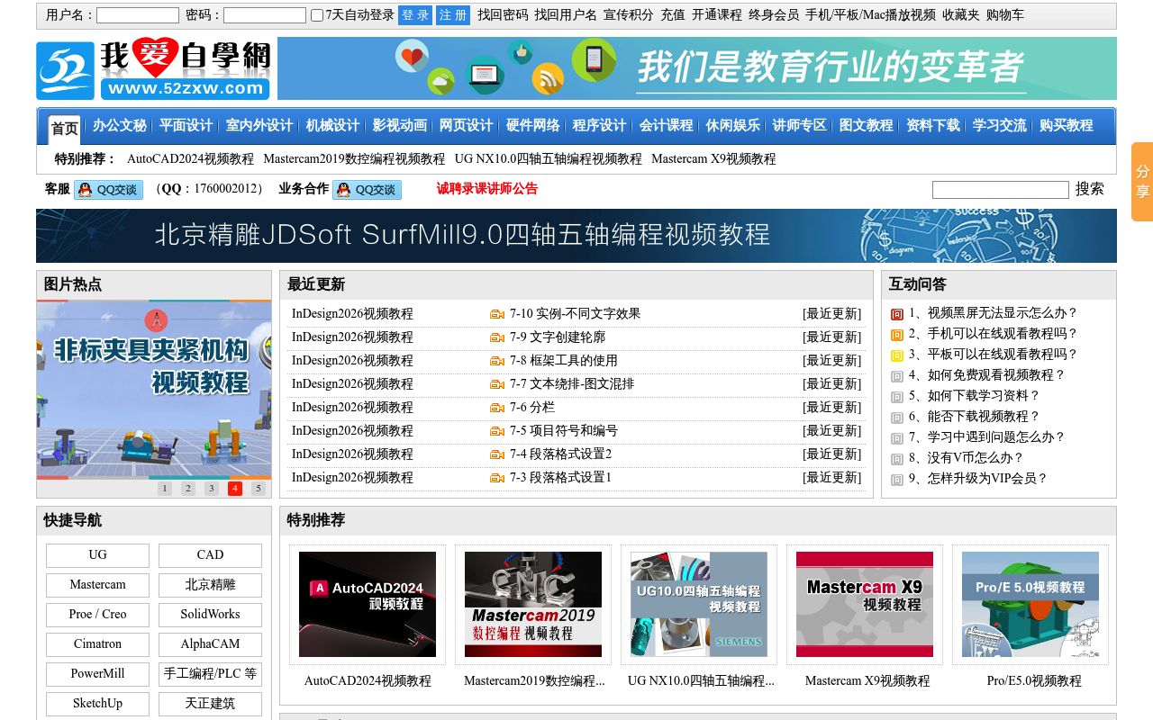Screen dimensions: 1153x720
Task: Open the UG10.0四轴五轴编程 thumbnail
Action: coord(699,604)
